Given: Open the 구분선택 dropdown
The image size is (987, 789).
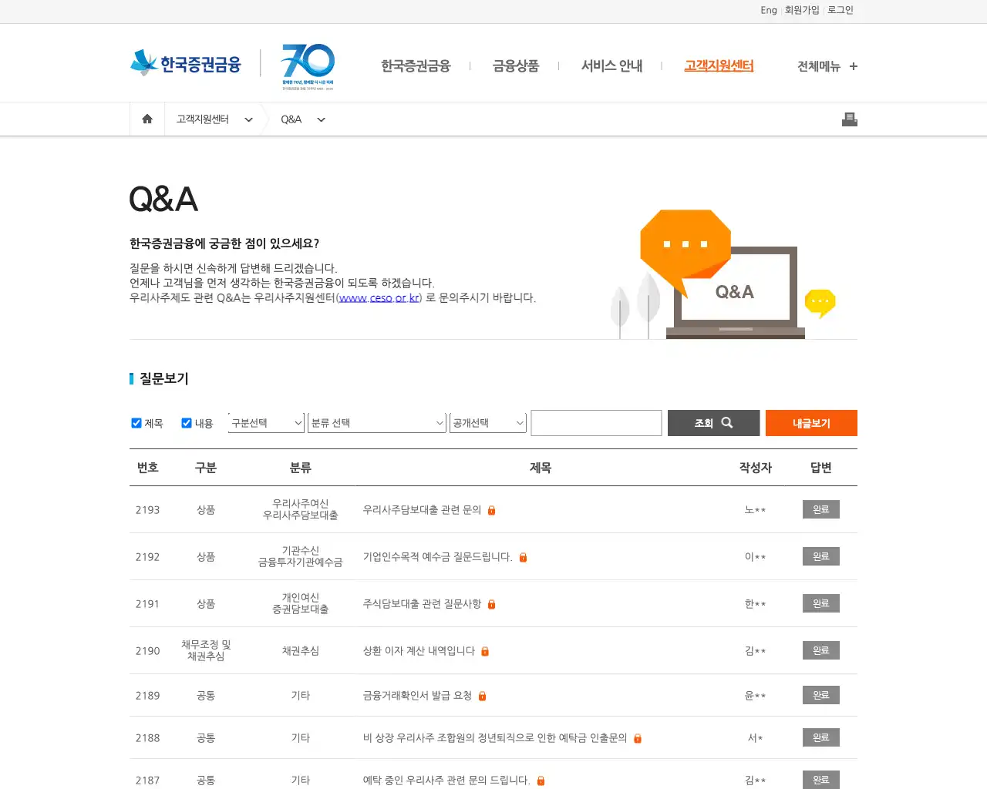Looking at the screenshot, I should (x=267, y=423).
